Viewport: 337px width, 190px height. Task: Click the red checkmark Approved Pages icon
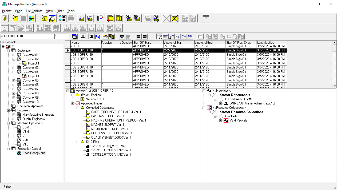[78, 103]
